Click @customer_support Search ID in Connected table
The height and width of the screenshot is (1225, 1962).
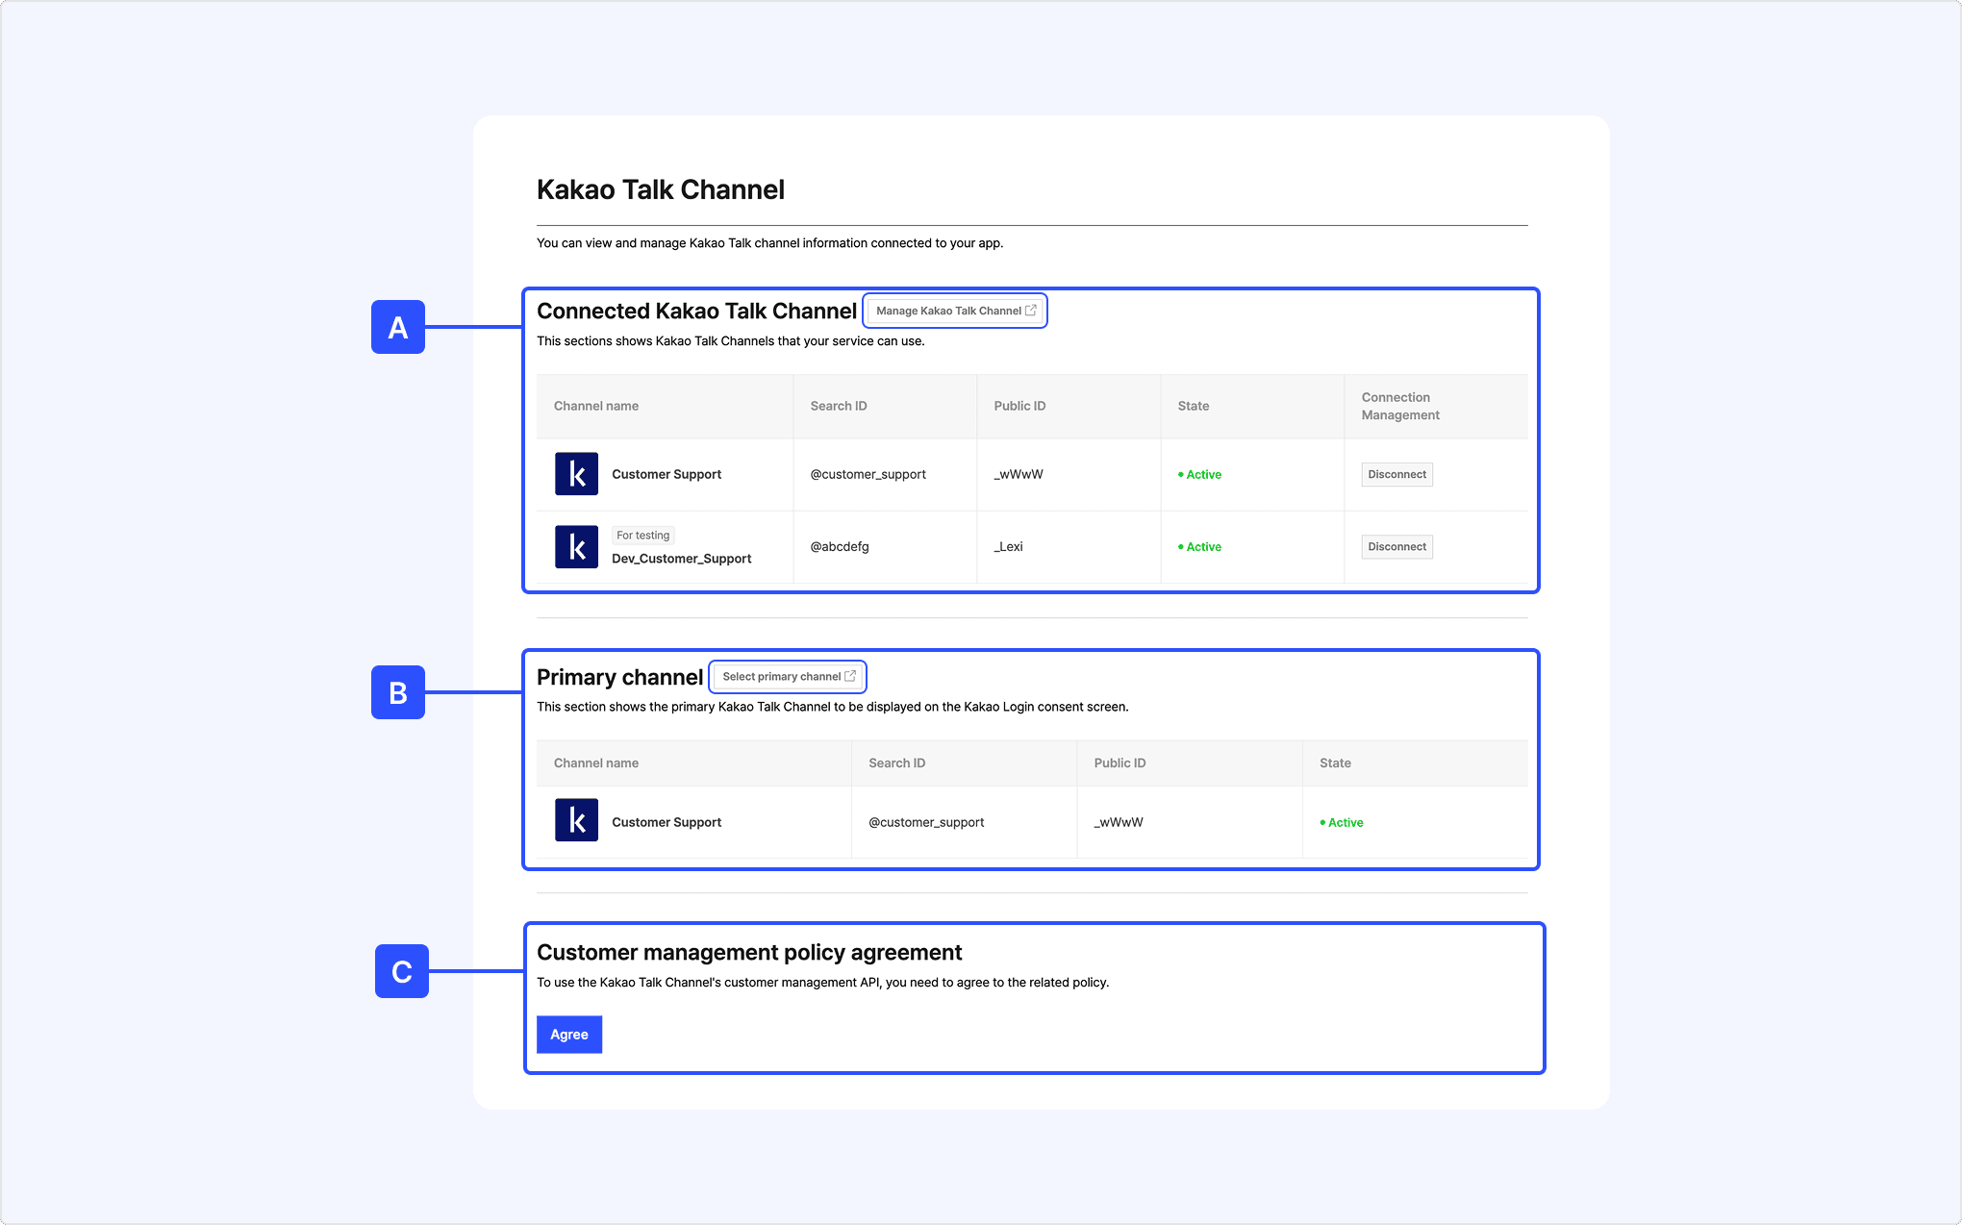coord(868,474)
